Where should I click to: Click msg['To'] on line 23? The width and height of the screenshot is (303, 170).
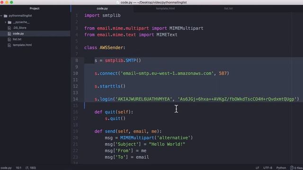[116, 157]
